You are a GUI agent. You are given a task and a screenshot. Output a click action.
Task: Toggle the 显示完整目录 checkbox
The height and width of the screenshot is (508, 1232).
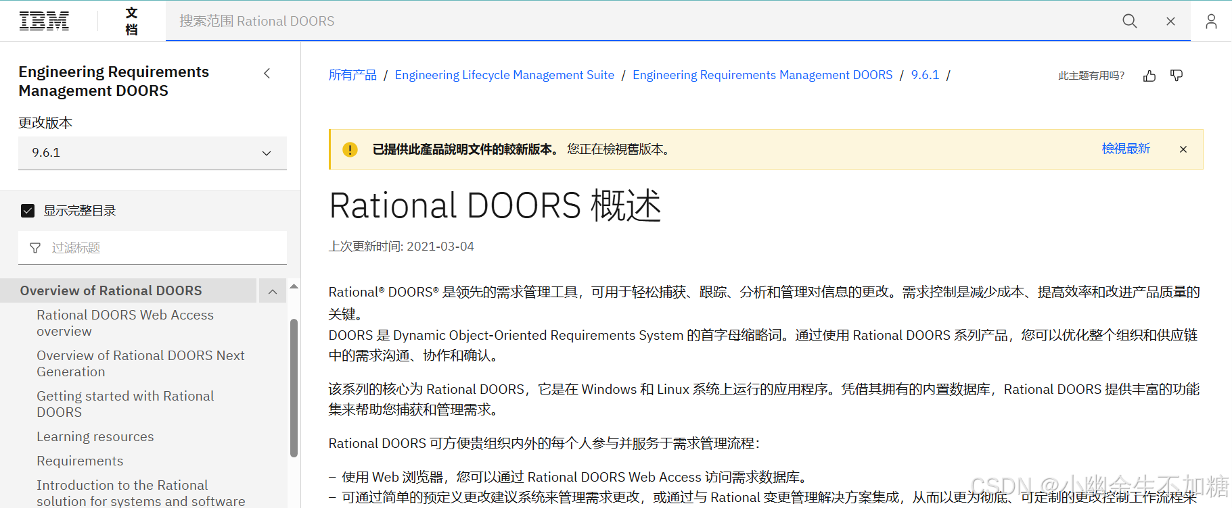coord(28,211)
